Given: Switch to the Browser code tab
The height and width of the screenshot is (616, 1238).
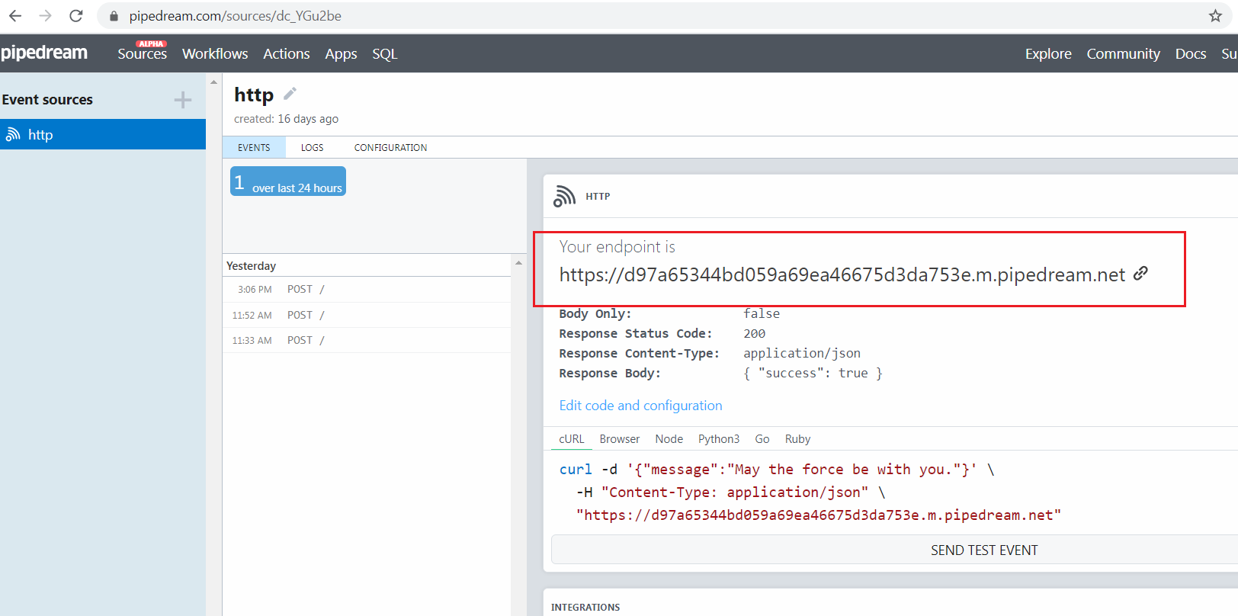Looking at the screenshot, I should pyautogui.click(x=619, y=439).
